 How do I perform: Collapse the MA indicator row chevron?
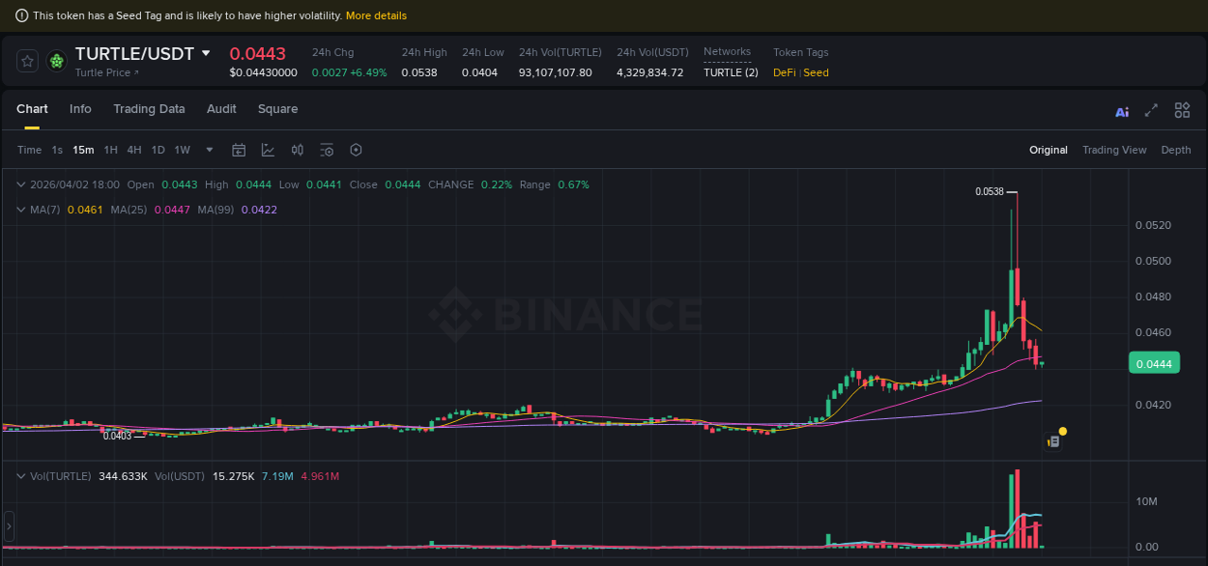pos(21,209)
